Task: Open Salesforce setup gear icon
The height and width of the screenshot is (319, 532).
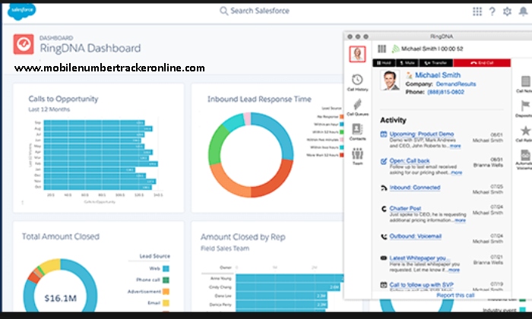Action: tap(507, 11)
